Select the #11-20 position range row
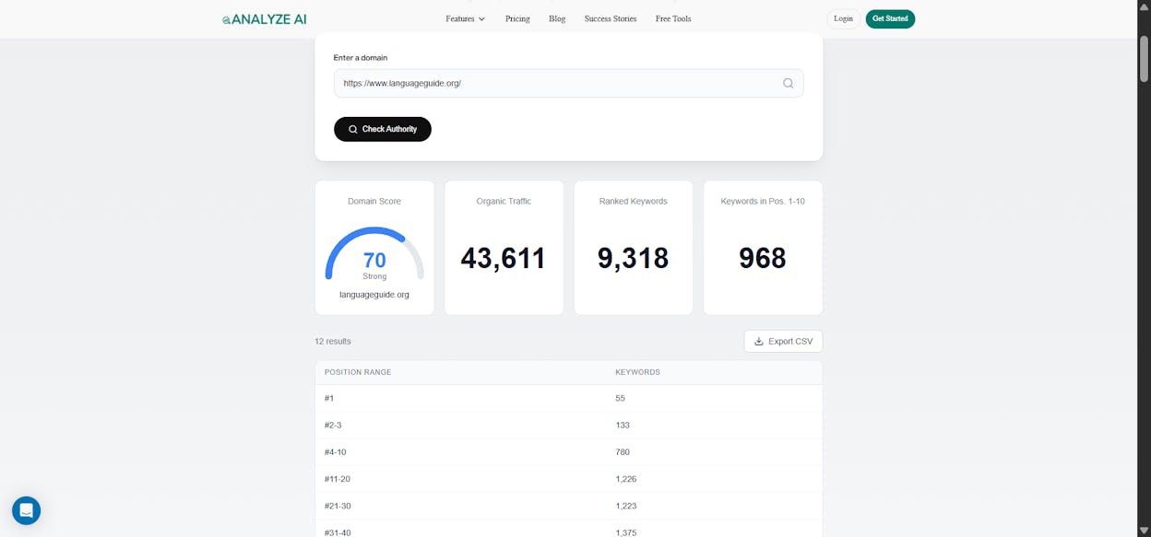 (568, 479)
